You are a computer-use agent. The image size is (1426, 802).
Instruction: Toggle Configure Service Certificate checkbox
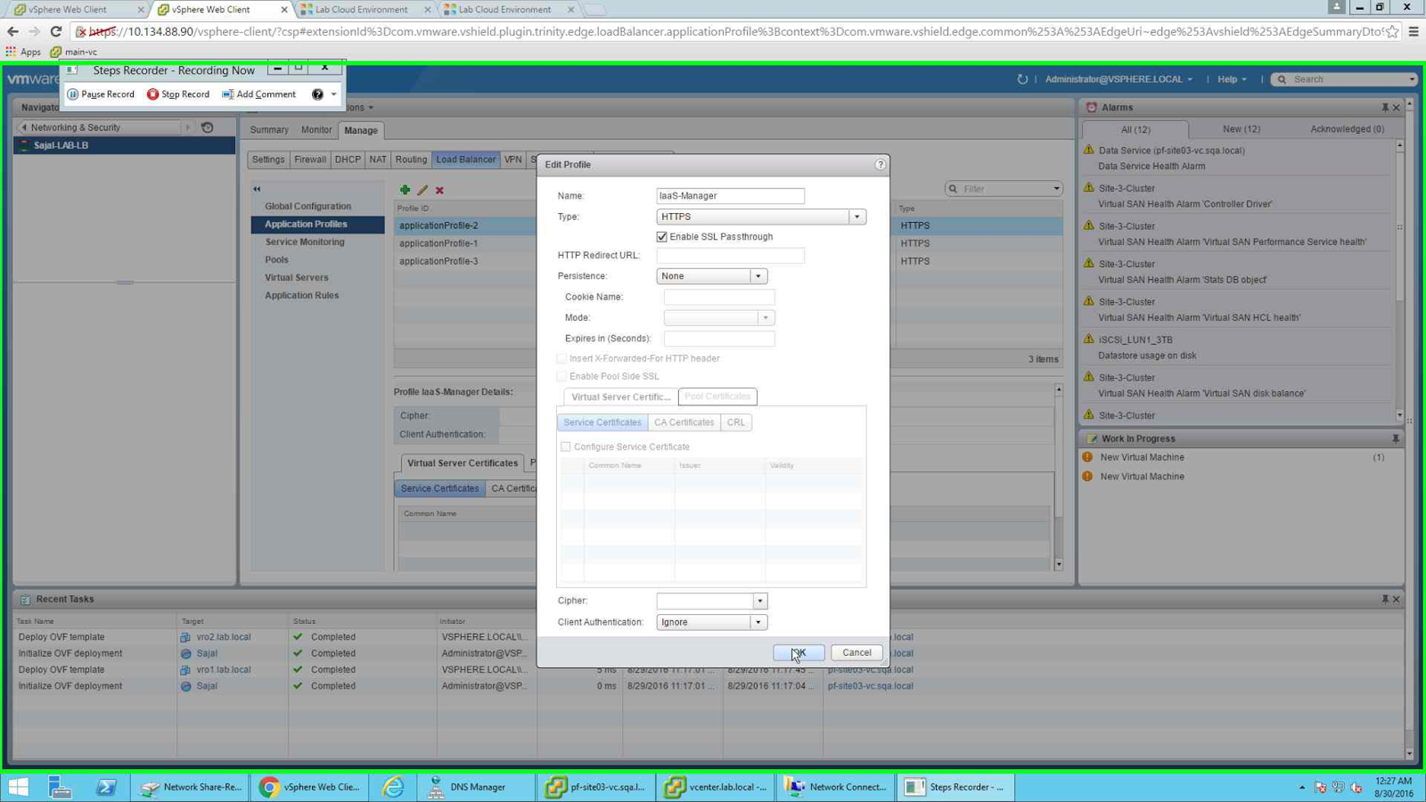tap(565, 446)
